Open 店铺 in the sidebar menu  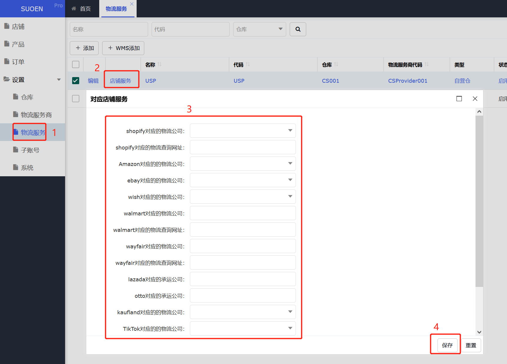point(32,26)
